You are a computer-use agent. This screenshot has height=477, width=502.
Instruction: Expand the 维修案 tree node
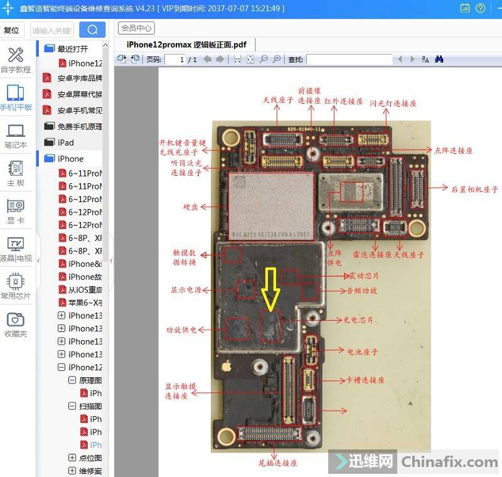click(72, 471)
